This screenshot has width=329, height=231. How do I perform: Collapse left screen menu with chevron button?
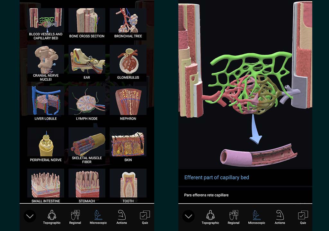pos(30,216)
